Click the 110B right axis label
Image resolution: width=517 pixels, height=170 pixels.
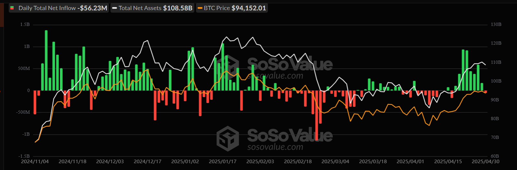pyautogui.click(x=496, y=62)
